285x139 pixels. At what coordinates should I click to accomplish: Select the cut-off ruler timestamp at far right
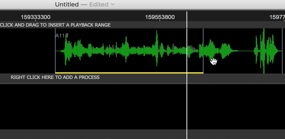click(x=277, y=17)
